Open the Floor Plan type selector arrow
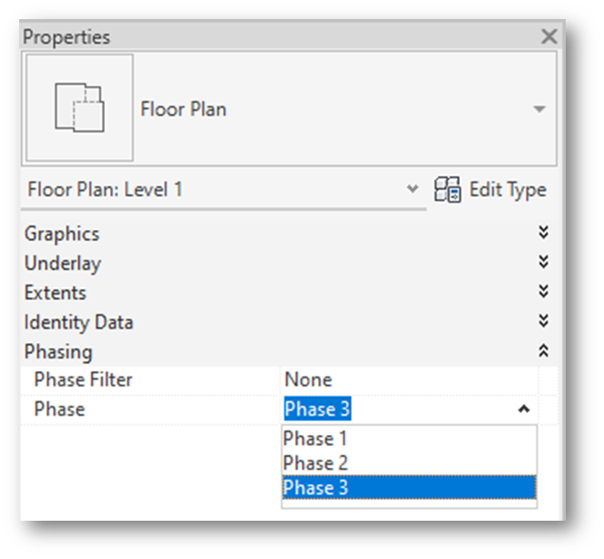 (539, 109)
